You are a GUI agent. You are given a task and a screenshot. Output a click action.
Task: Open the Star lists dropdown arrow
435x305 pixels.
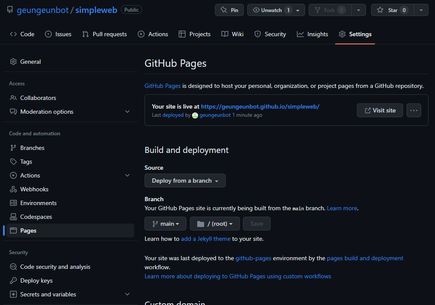[421, 10]
